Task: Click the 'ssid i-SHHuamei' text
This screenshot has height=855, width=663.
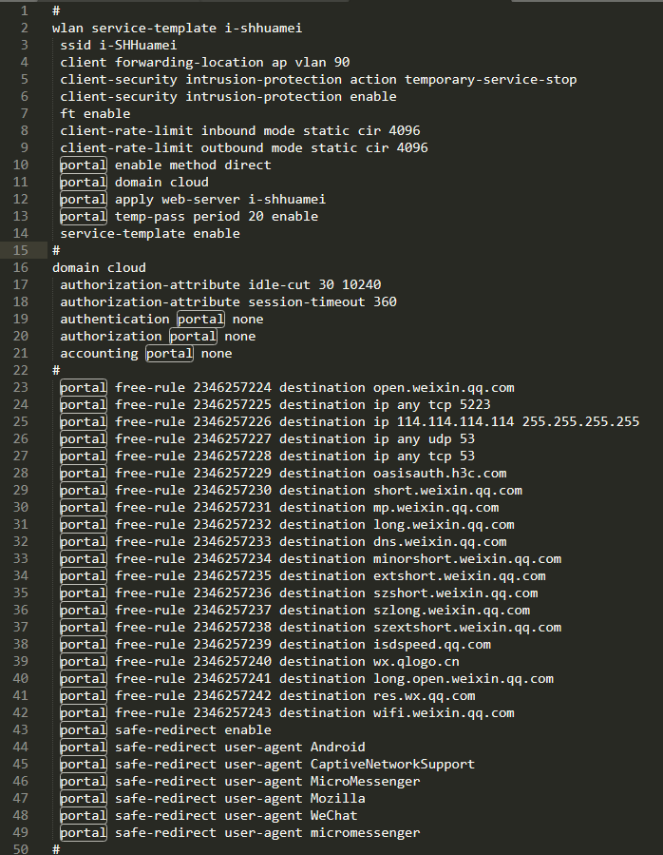Action: tap(119, 46)
